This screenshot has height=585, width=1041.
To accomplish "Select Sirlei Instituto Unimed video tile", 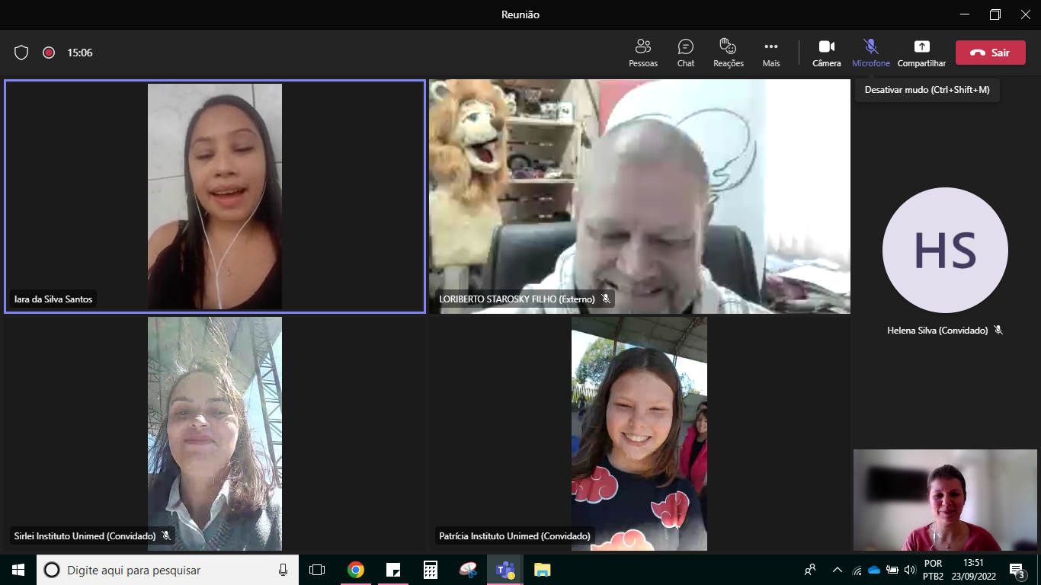I will coord(215,433).
